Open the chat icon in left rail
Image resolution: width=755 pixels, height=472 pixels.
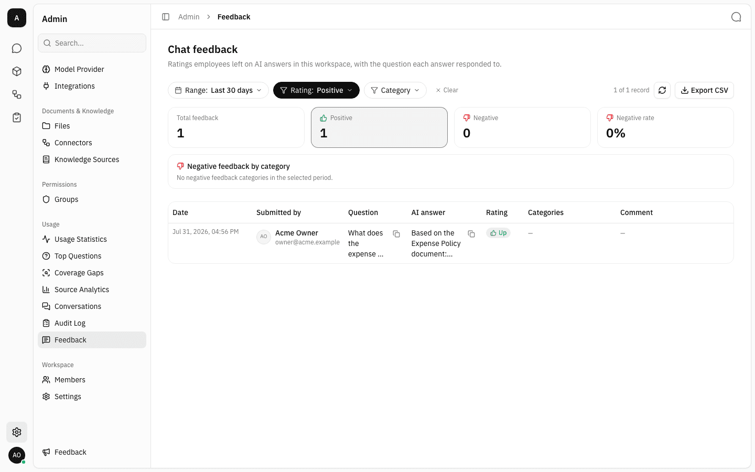[x=17, y=48]
